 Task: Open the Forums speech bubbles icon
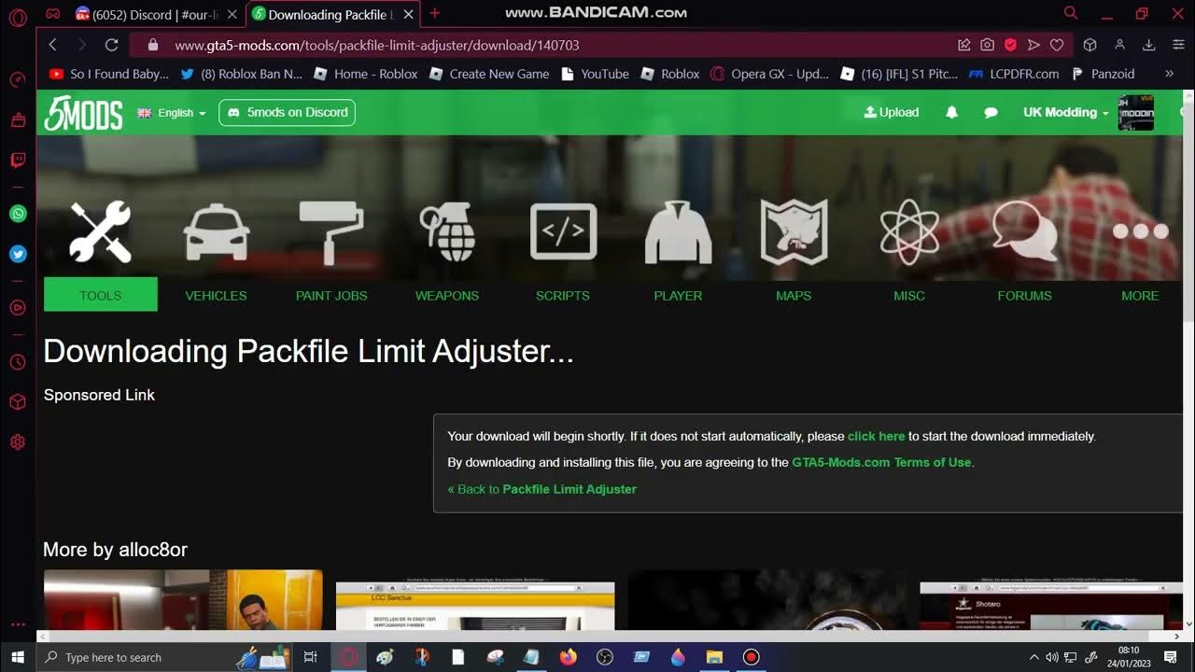(1024, 231)
